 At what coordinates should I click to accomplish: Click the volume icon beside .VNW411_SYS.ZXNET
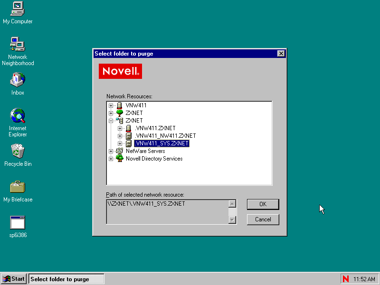(129, 143)
